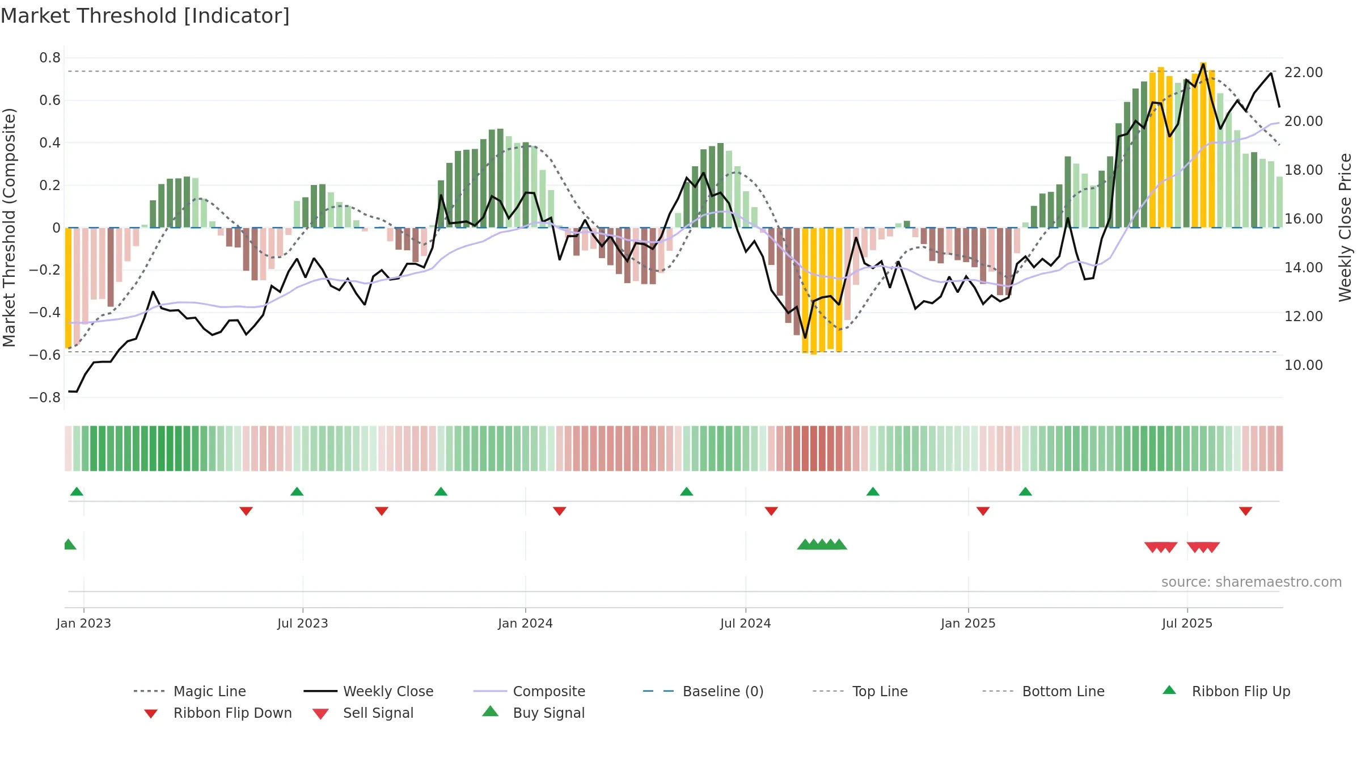Click the red Sell Signal legend triangle
Image resolution: width=1361 pixels, height=766 pixels.
(x=320, y=714)
